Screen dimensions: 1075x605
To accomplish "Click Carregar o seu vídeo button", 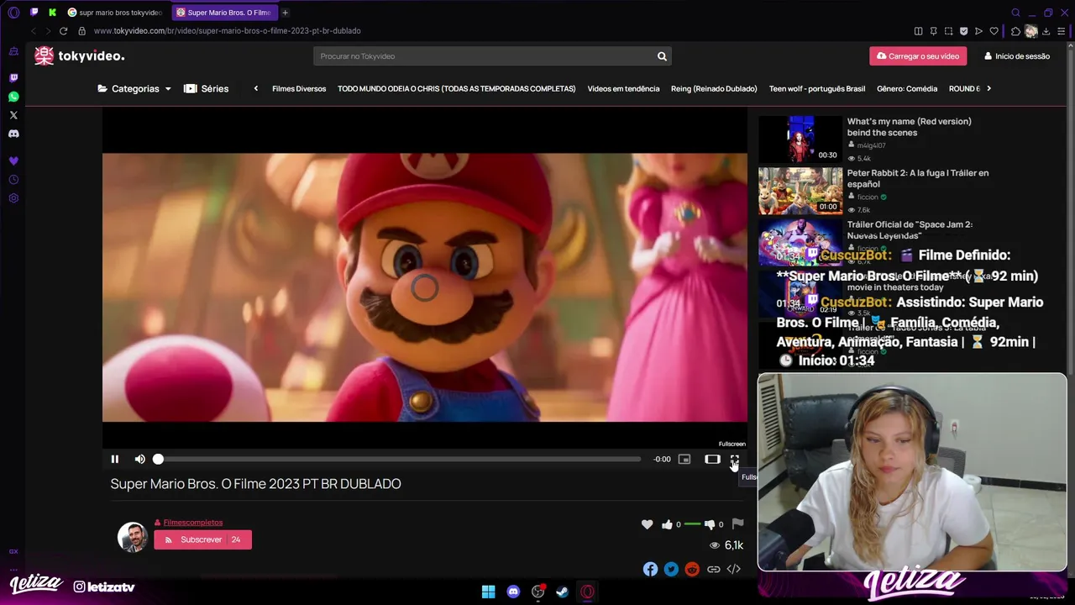I will coord(918,56).
